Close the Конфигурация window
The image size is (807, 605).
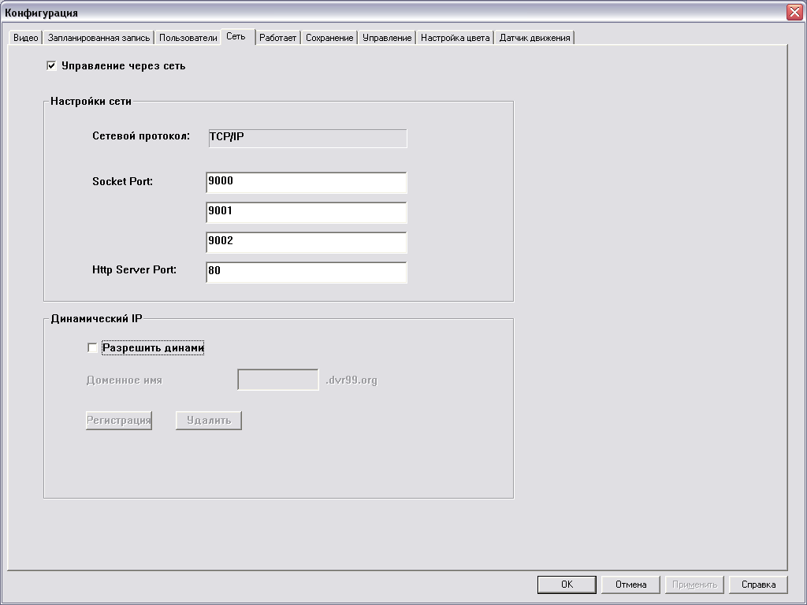point(794,13)
